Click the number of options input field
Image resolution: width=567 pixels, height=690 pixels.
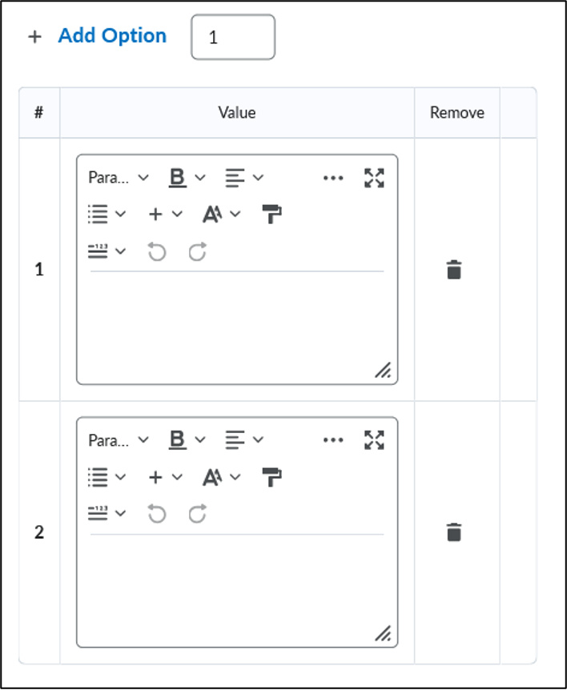[233, 37]
